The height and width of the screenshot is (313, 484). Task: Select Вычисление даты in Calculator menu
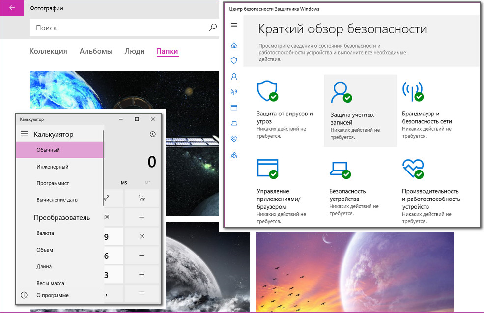click(x=59, y=199)
